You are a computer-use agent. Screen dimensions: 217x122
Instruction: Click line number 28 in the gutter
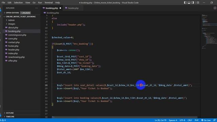pos(46,85)
